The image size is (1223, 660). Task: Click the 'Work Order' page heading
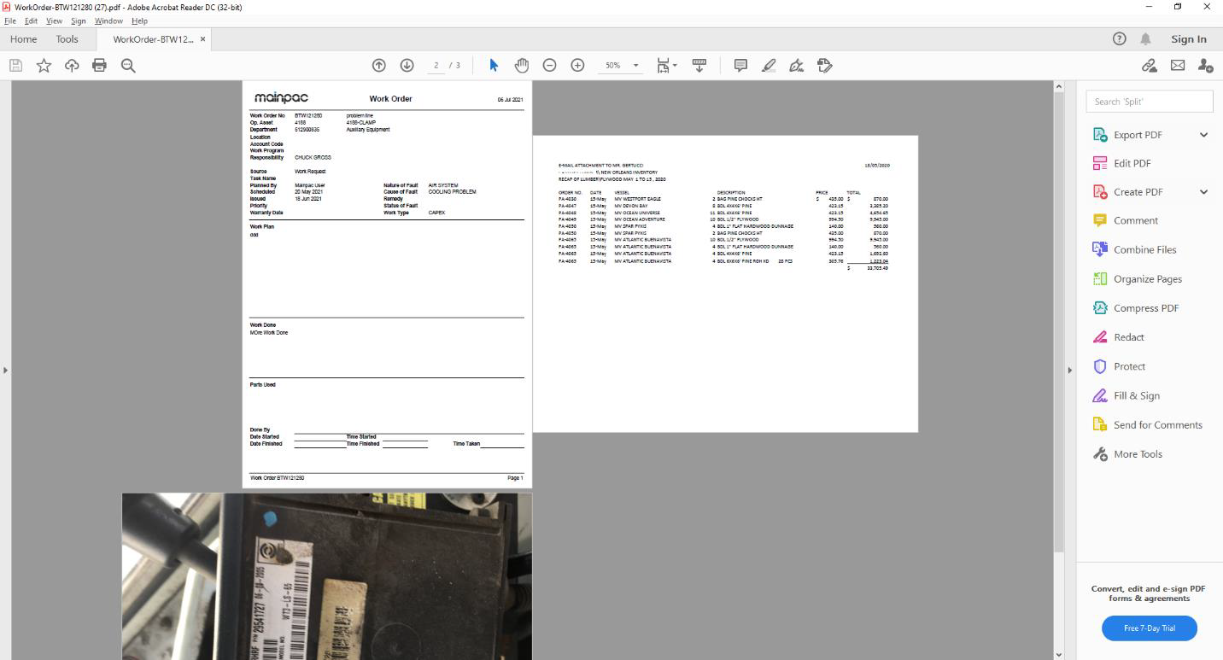[x=390, y=99]
